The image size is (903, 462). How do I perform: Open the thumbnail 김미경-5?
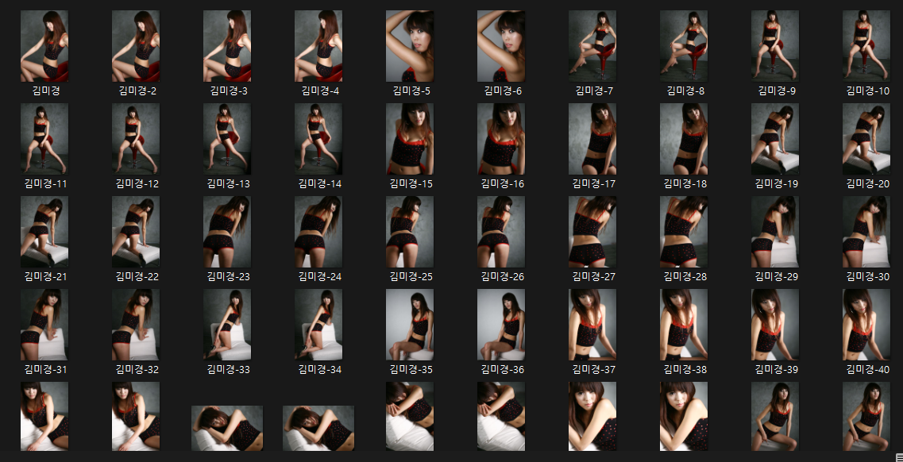coord(410,45)
